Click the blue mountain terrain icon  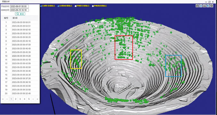[x=201, y=6]
